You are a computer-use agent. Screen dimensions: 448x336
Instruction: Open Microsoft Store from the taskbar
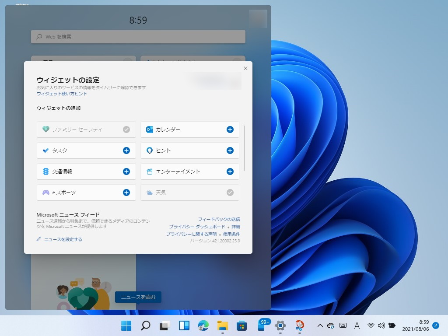point(241,325)
